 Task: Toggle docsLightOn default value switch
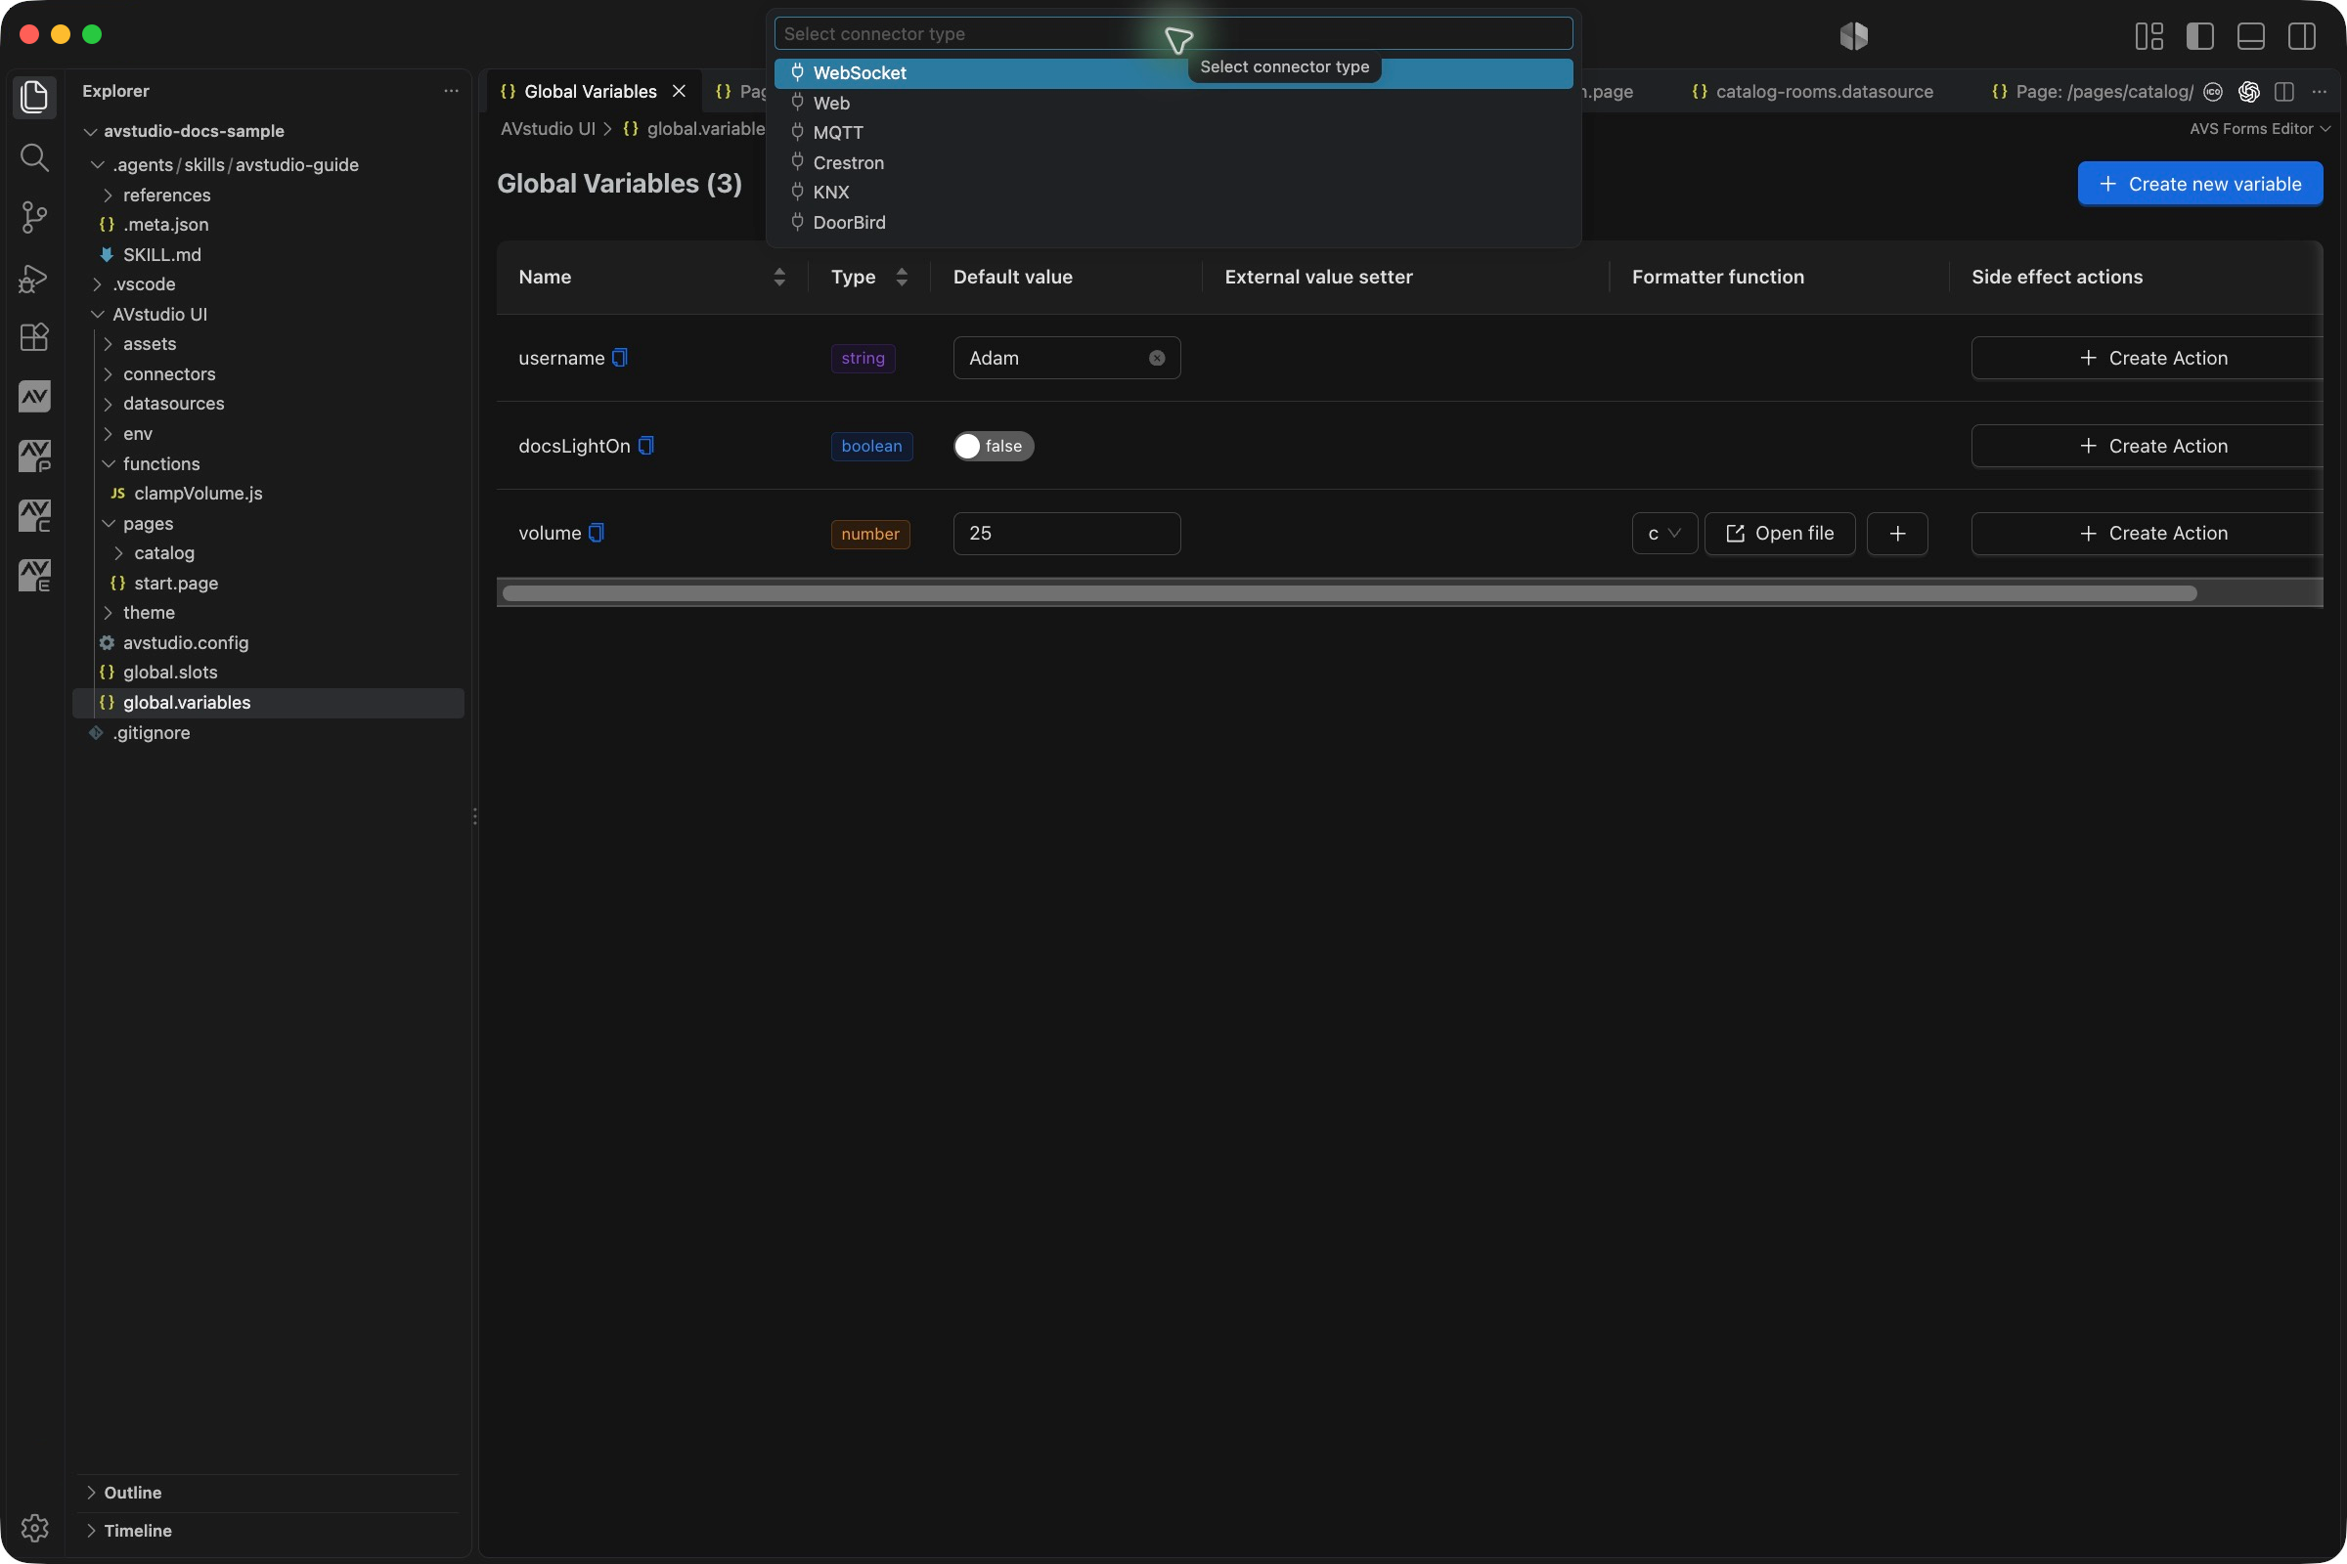pyautogui.click(x=993, y=446)
